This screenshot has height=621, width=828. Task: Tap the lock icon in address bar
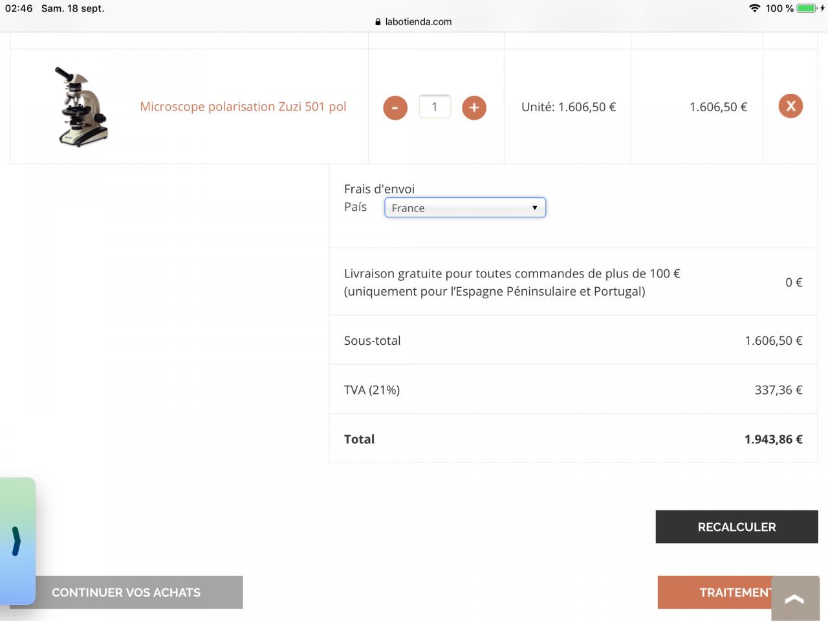pyautogui.click(x=378, y=21)
